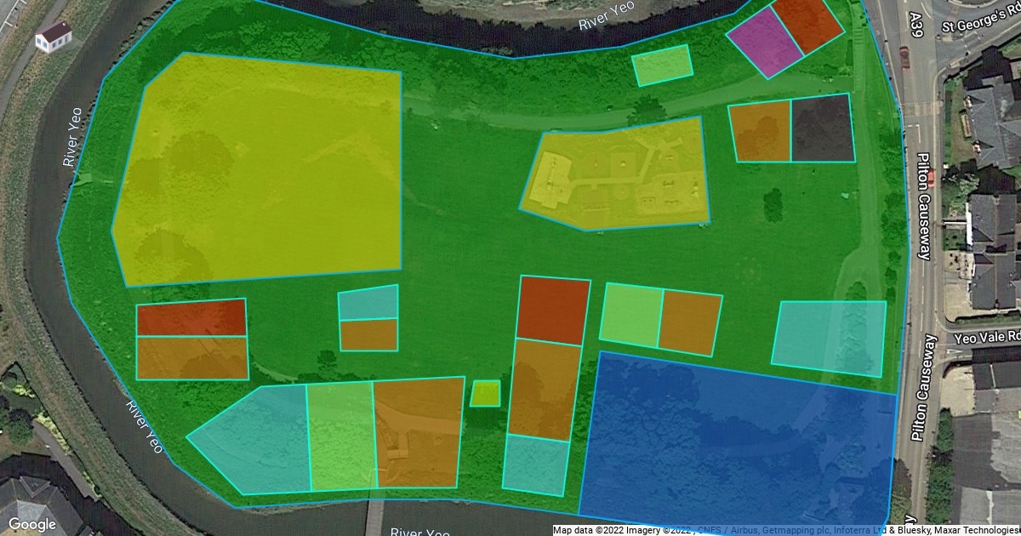Select the purple polygon near the A39
The height and width of the screenshot is (536, 1021).
(x=765, y=43)
